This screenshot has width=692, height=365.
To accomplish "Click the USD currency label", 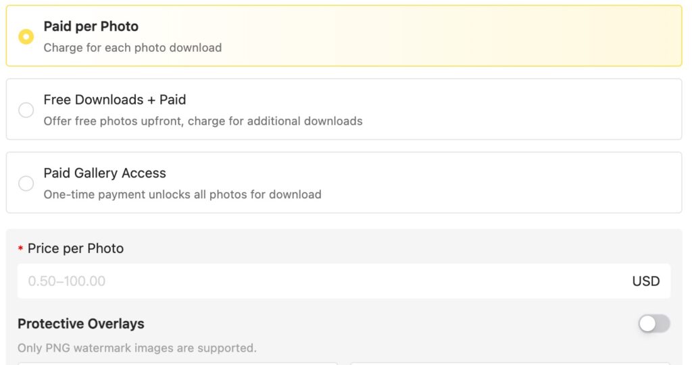I will coord(645,281).
